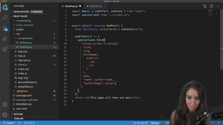Open Explorer more actions ellipsis

pos(53,6)
